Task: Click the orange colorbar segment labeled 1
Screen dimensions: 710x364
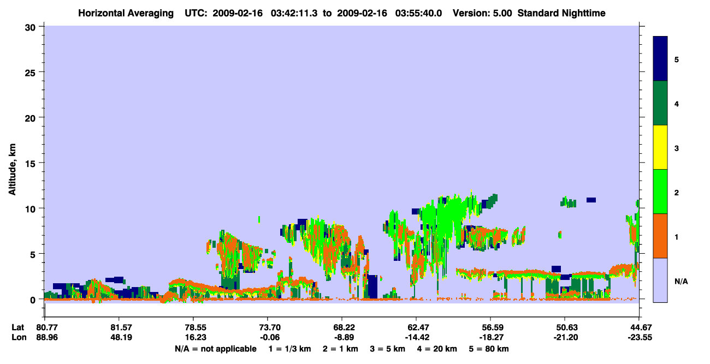Action: coord(660,236)
